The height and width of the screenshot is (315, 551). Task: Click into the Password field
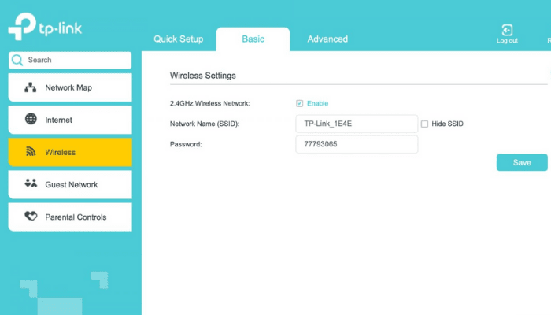(x=356, y=145)
